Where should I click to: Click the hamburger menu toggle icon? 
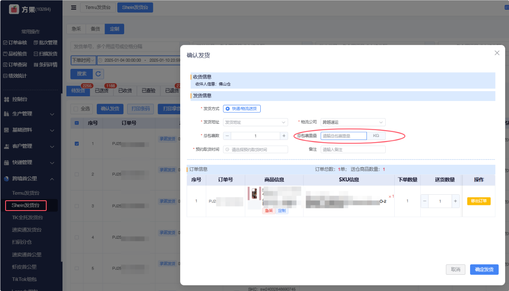[x=74, y=7]
